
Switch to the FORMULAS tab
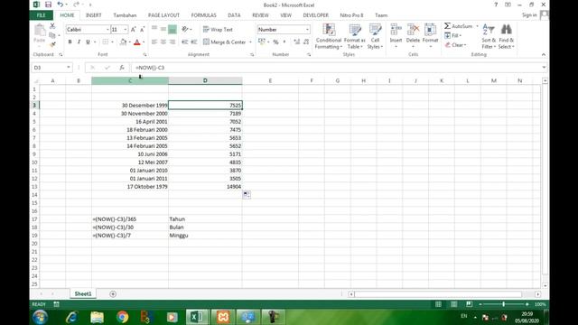[203, 15]
